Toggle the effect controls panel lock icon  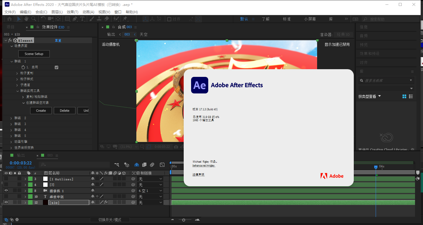(x=38, y=27)
